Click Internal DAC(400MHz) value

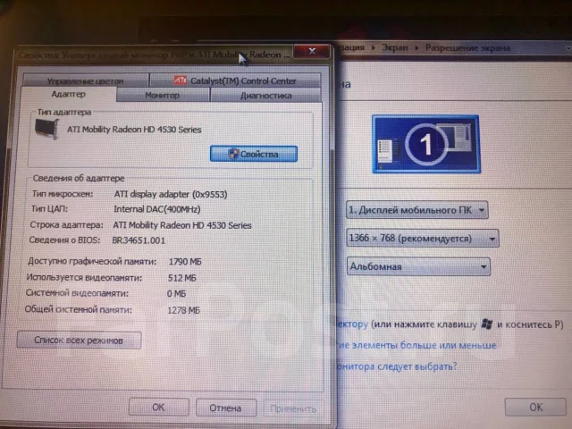157,209
